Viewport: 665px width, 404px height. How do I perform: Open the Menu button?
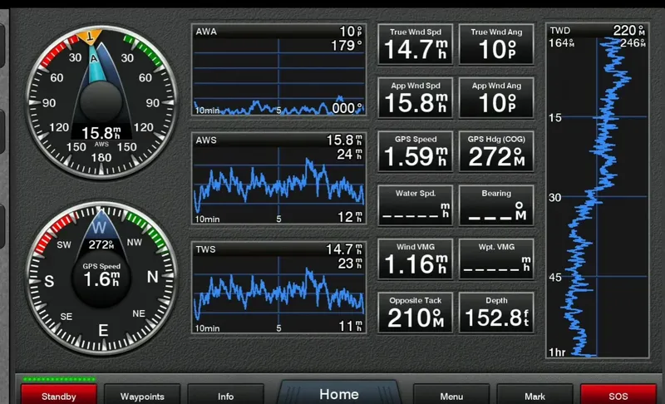[451, 396]
